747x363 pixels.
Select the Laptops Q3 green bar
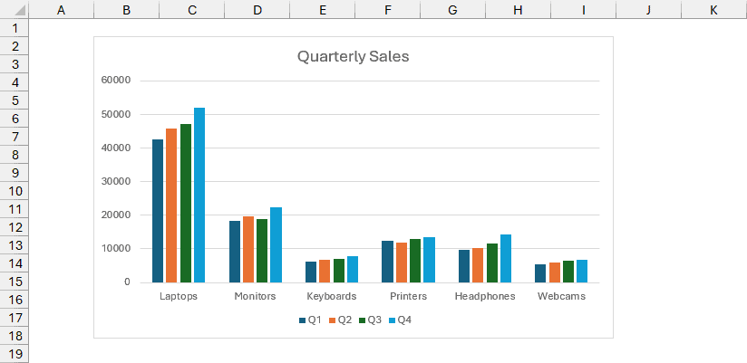tap(186, 203)
